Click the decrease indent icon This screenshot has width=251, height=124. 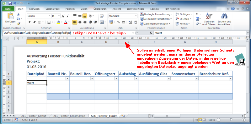tap(91, 22)
